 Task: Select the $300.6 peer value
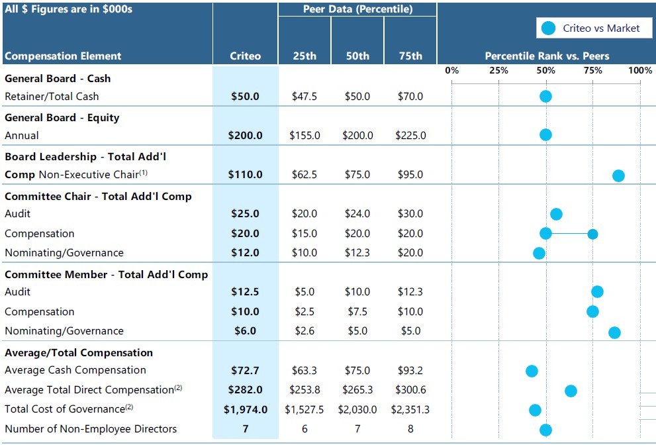[x=410, y=390]
